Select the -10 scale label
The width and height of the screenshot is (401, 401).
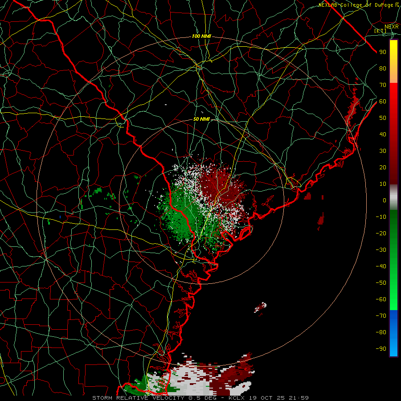(x=381, y=217)
